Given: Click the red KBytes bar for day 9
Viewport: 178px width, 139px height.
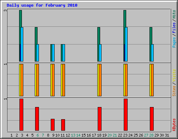Looking at the screenshot, I should click(x=52, y=125).
